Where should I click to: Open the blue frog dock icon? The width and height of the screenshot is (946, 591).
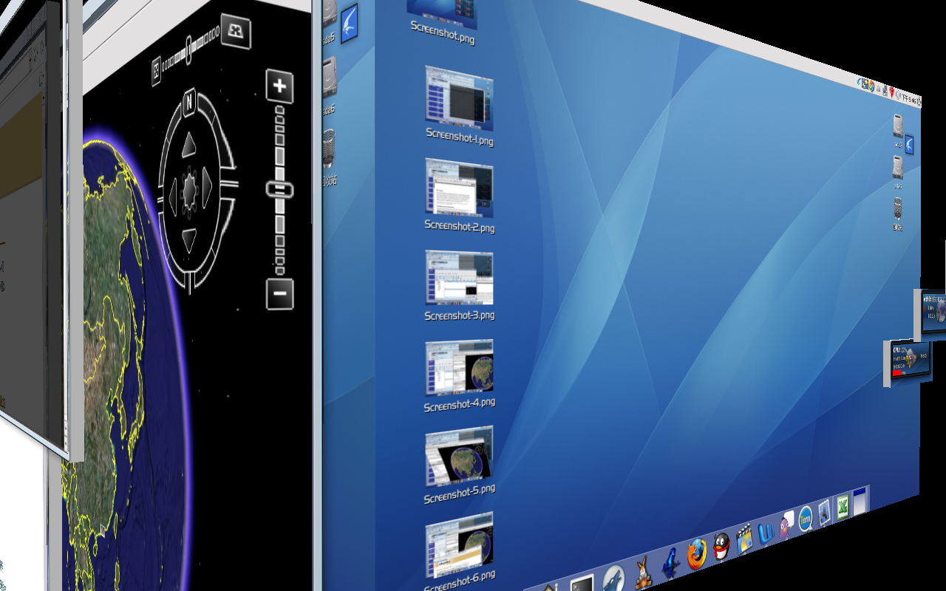coord(670,561)
